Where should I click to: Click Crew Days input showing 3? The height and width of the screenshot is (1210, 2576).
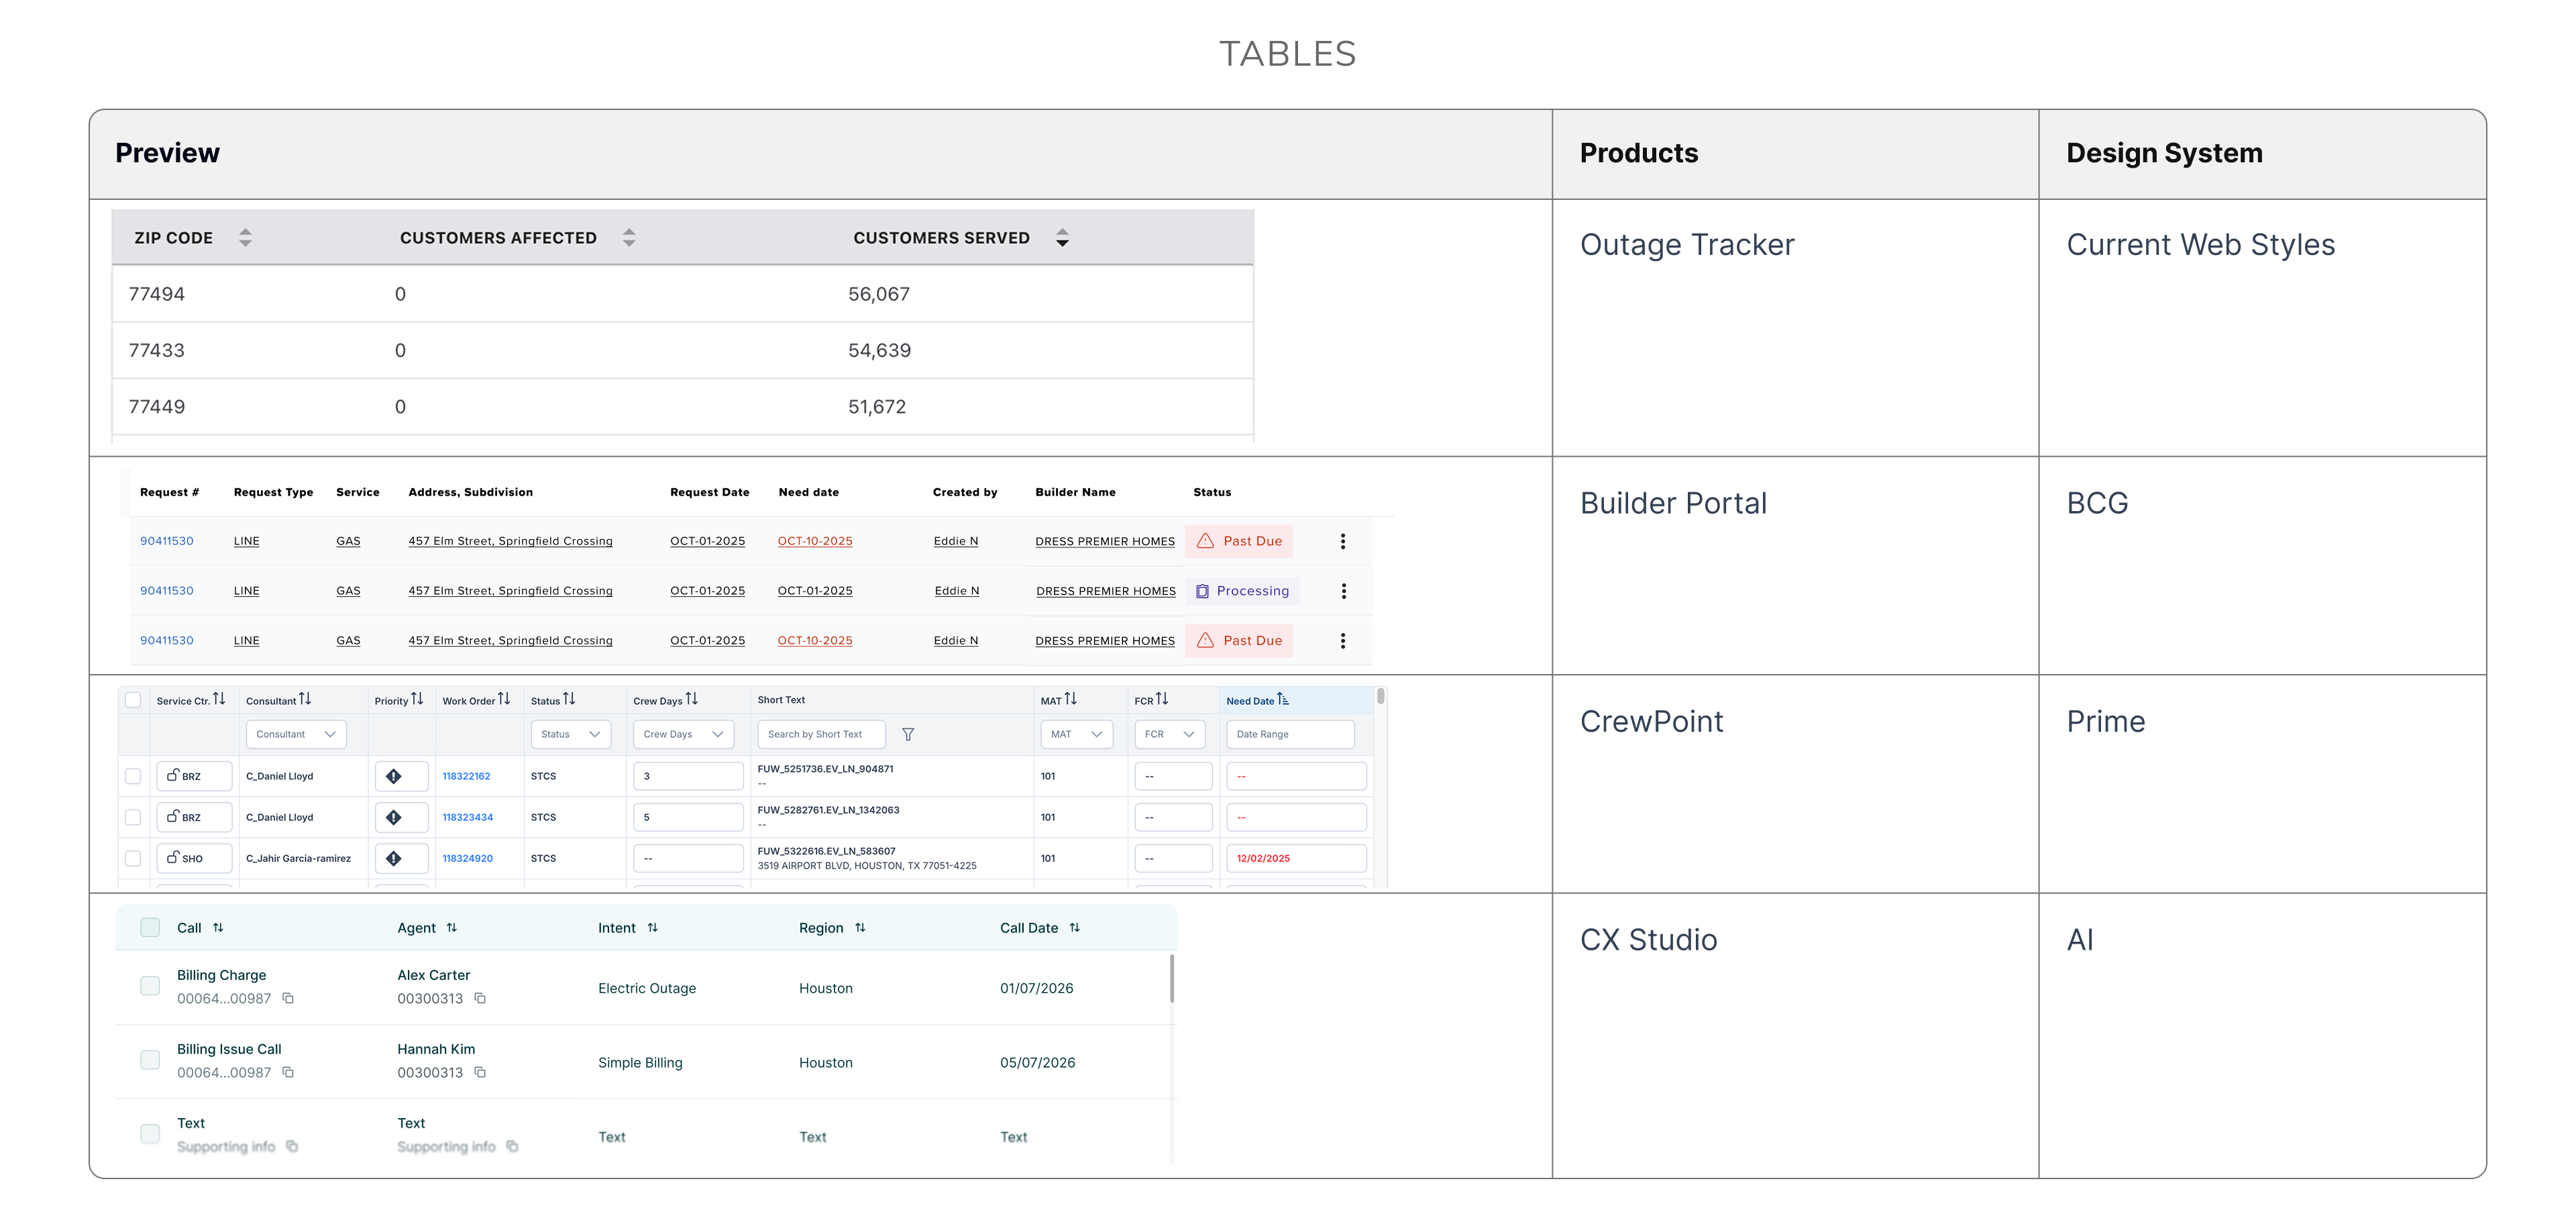(689, 776)
